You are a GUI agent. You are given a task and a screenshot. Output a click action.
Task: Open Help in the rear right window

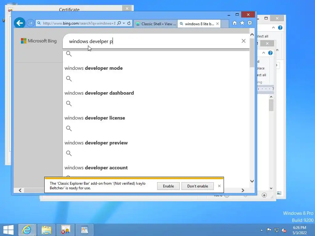(280, 28)
